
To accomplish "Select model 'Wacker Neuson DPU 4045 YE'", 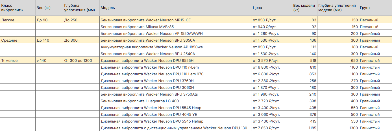I will (x=176, y=115).
